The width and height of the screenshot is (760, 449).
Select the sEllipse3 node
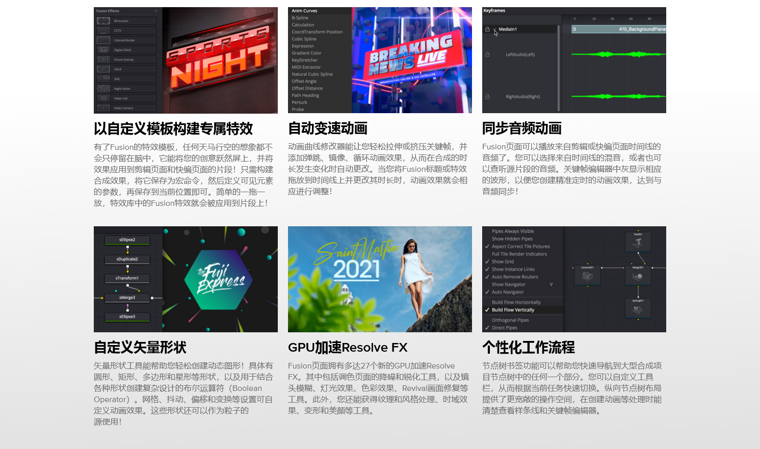(x=127, y=316)
